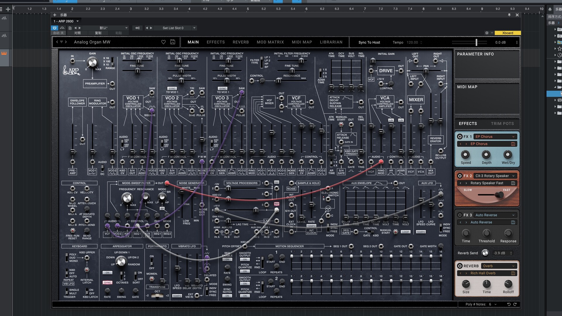Click the Reverb Send -3.9 dB field
Viewport: 562px width, 316px height.
point(503,253)
